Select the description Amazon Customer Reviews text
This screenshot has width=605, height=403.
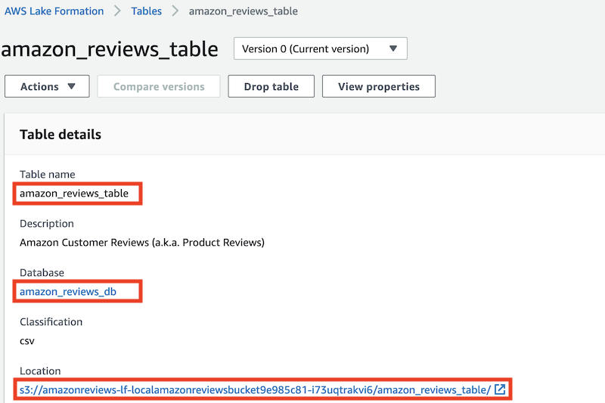tap(142, 243)
